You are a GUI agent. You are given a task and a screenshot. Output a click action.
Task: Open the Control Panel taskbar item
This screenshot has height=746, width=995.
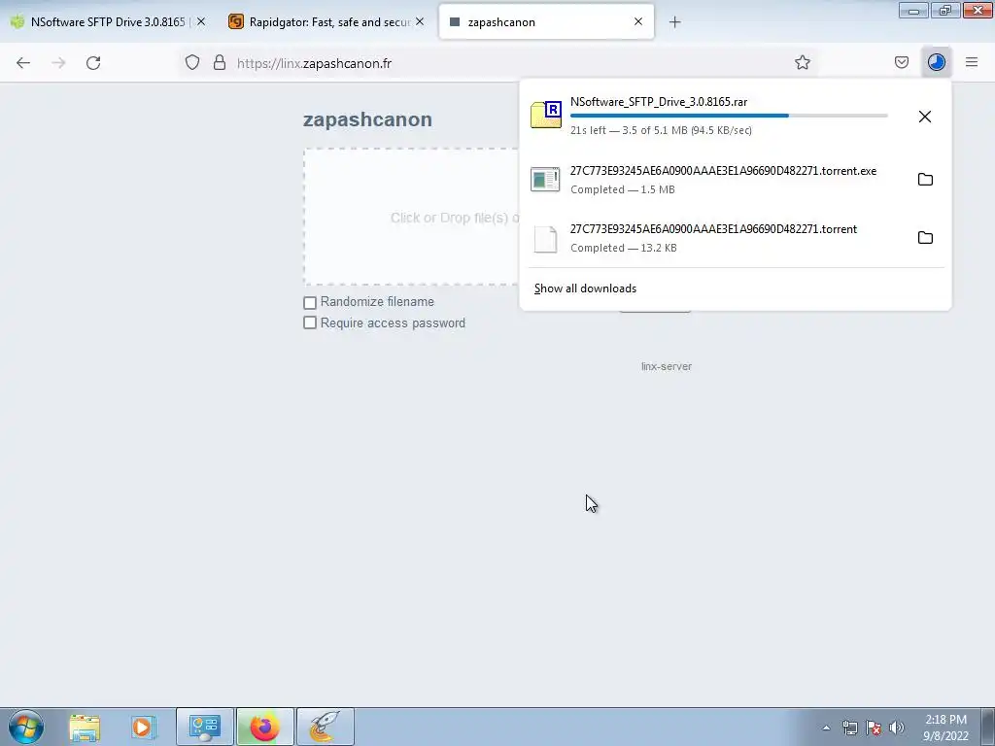coord(204,727)
